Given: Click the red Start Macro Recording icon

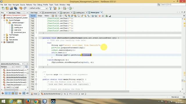Looking at the screenshot, I should click(x=100, y=16).
